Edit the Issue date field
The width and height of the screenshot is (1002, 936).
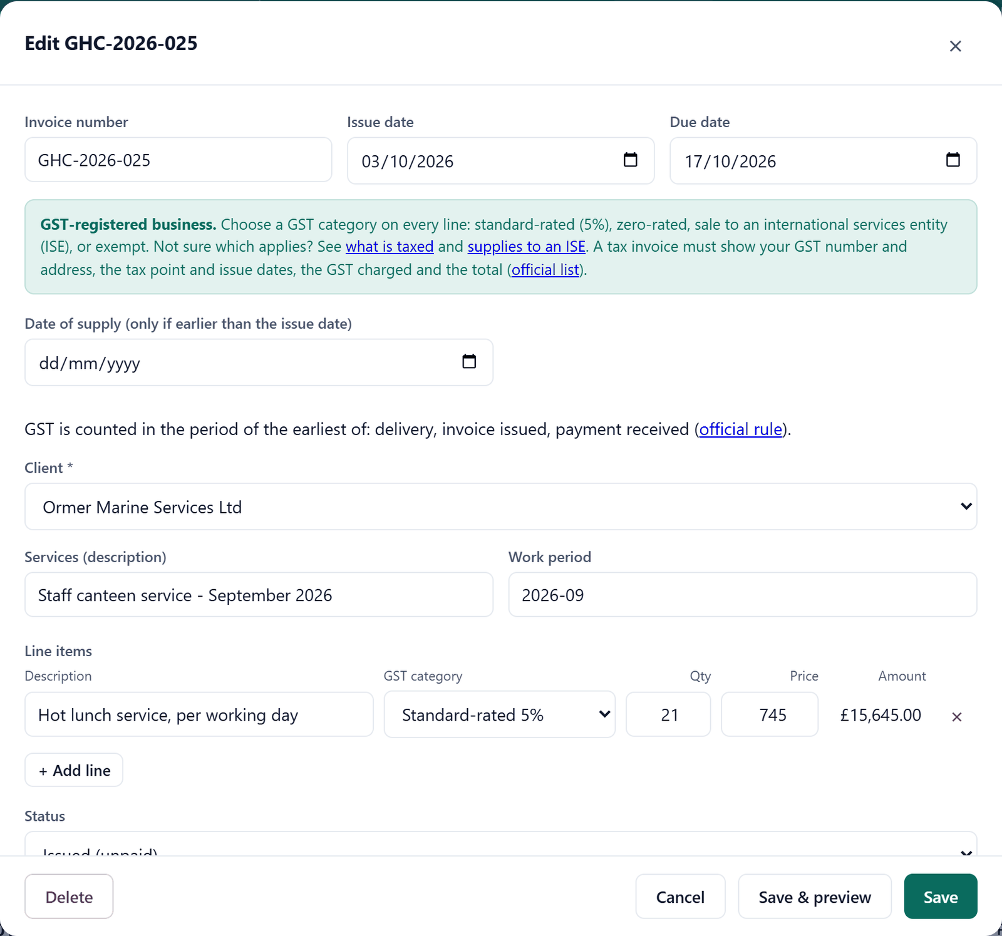pos(501,161)
